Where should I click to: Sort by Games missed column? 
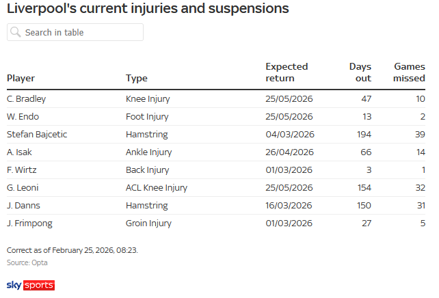409,72
